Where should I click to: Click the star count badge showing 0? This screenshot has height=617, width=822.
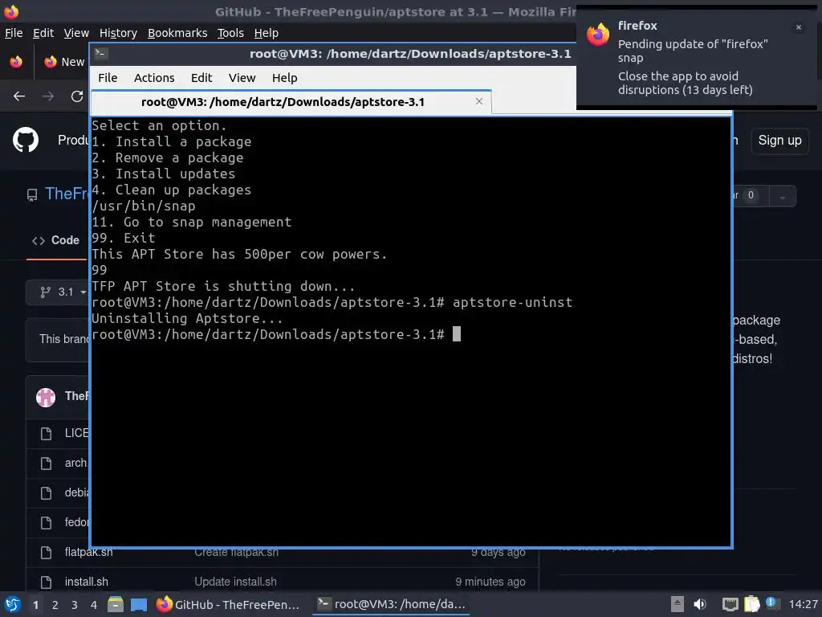click(x=751, y=195)
